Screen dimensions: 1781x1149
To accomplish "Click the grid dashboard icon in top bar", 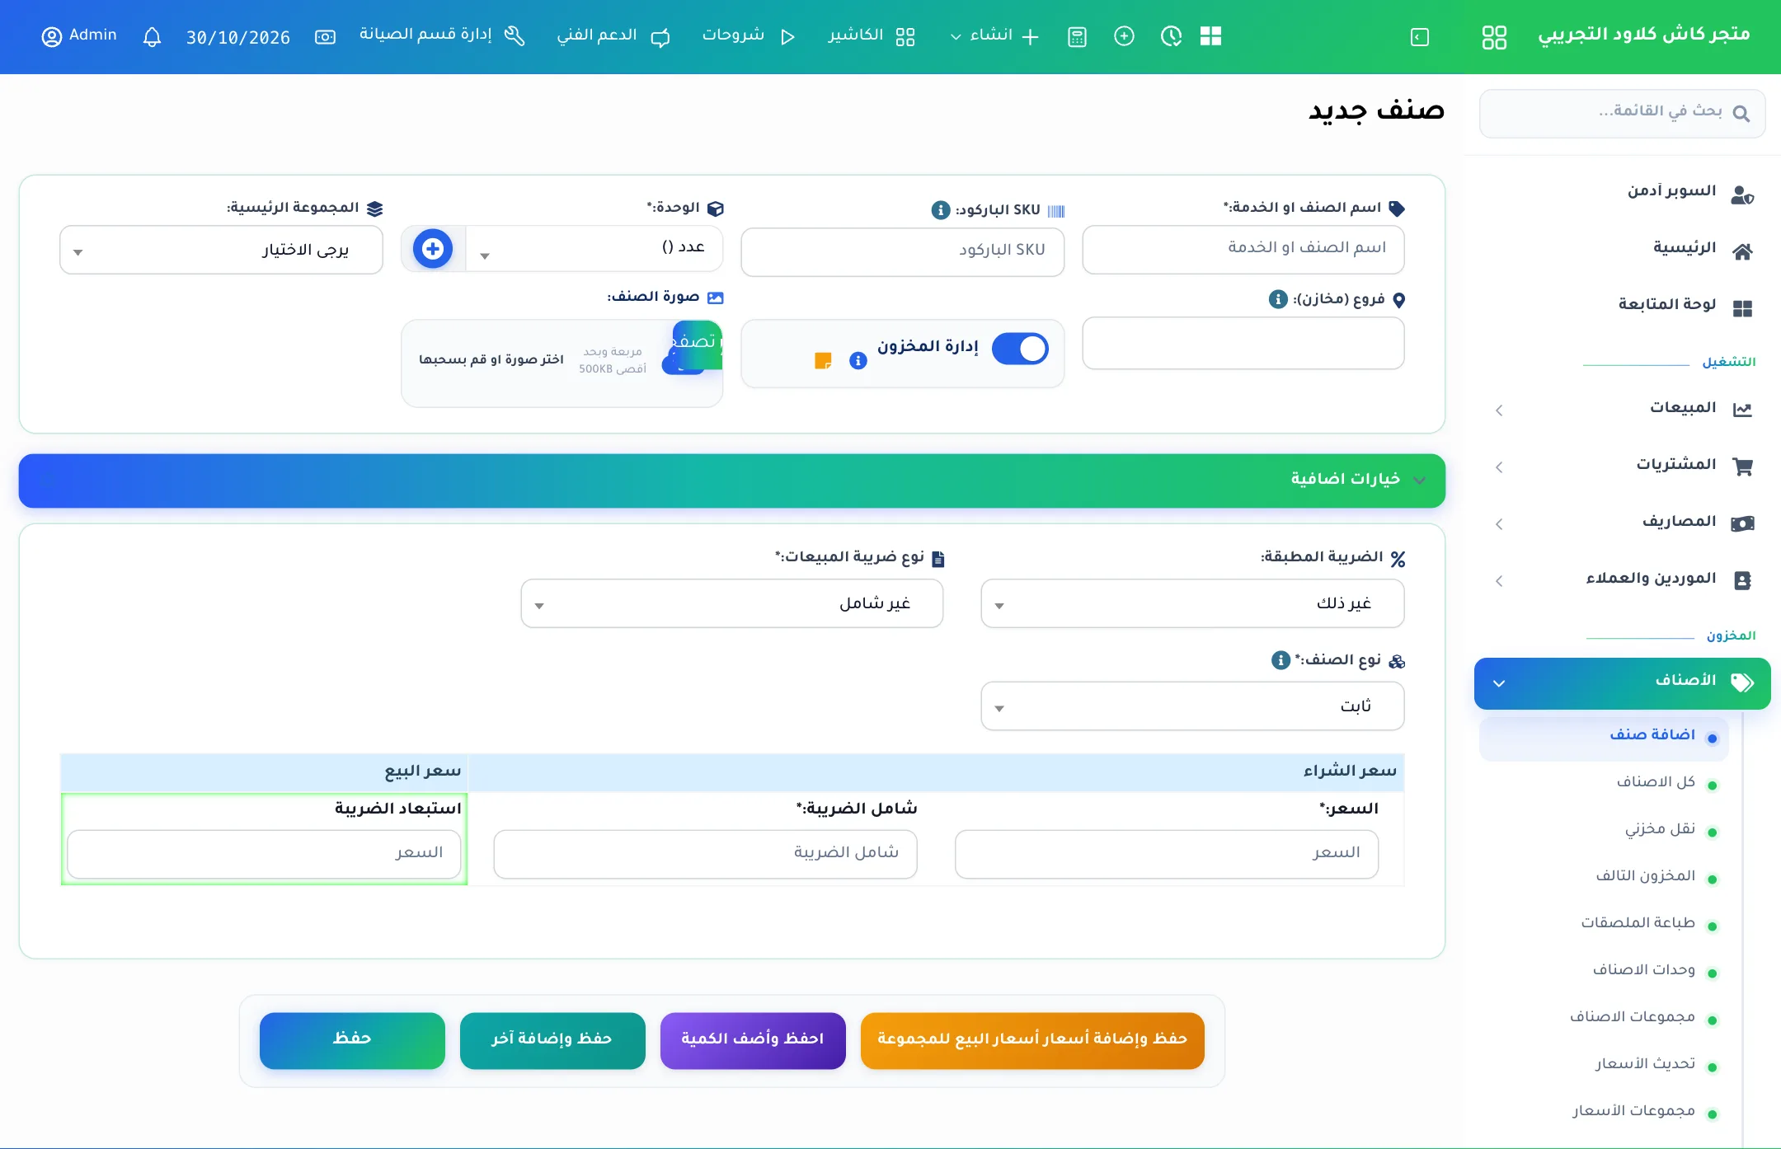I will pyautogui.click(x=1210, y=36).
